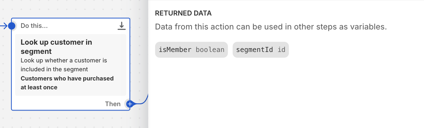Click the "id" type label in segmentId
424x128 pixels.
point(281,50)
